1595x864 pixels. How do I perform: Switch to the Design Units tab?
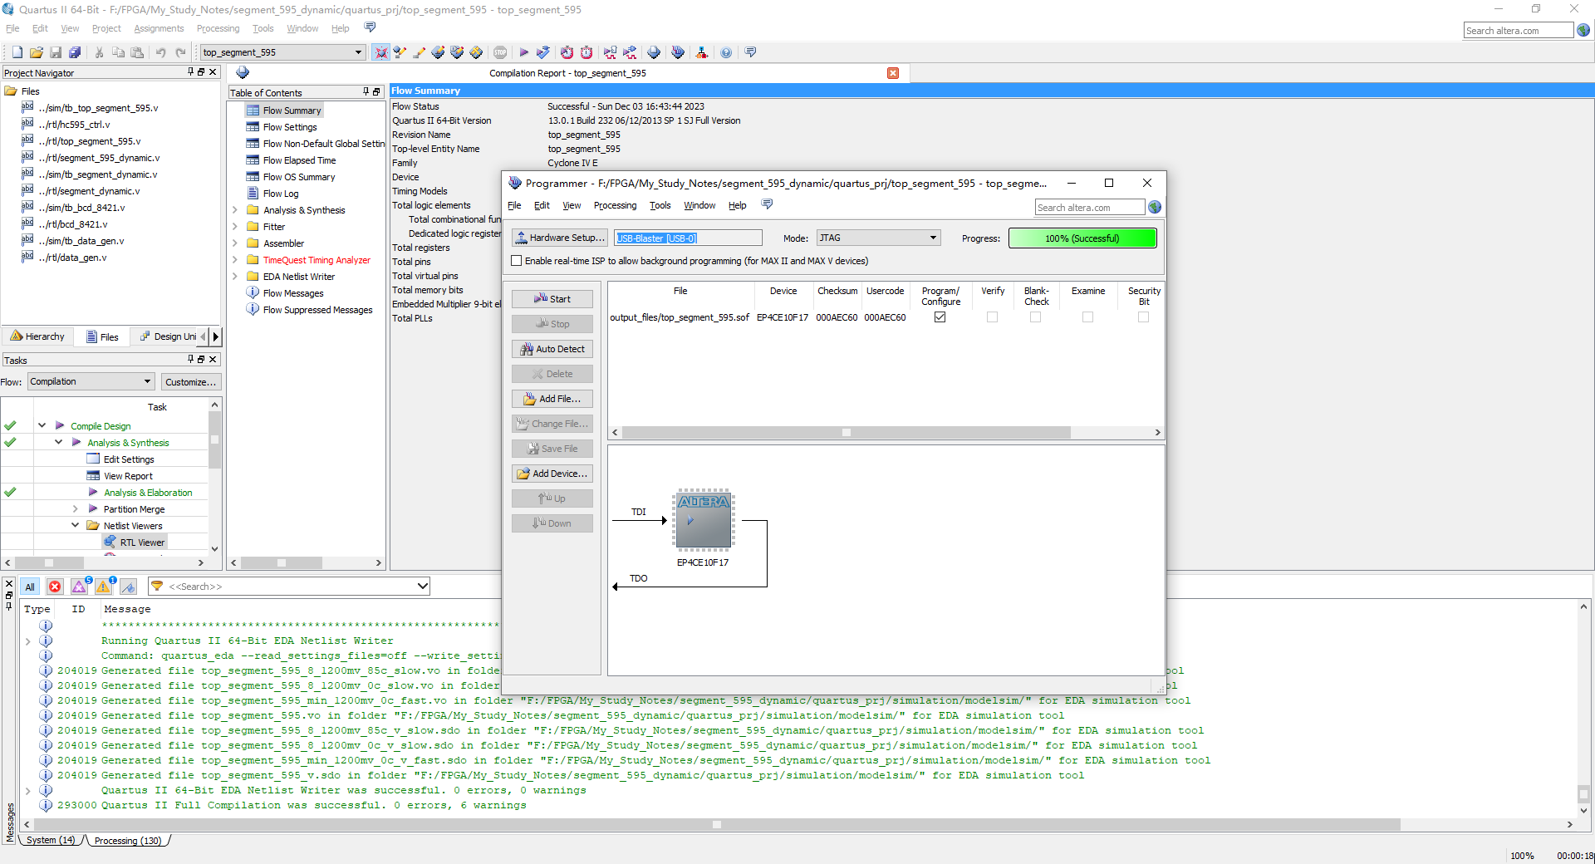(x=169, y=336)
